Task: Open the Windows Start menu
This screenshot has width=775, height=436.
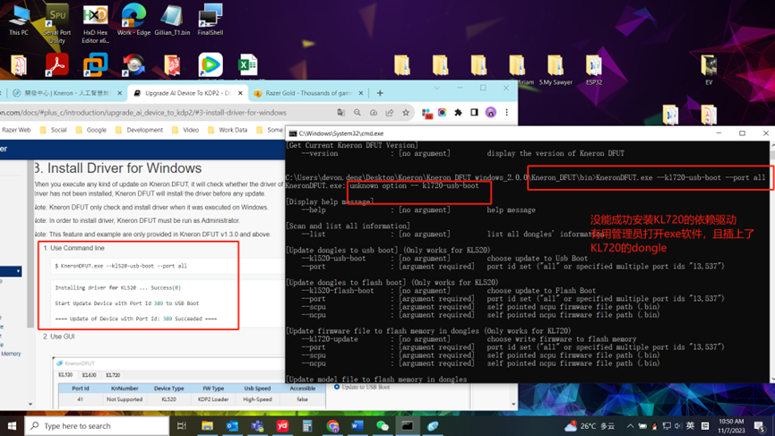Action: 12,425
